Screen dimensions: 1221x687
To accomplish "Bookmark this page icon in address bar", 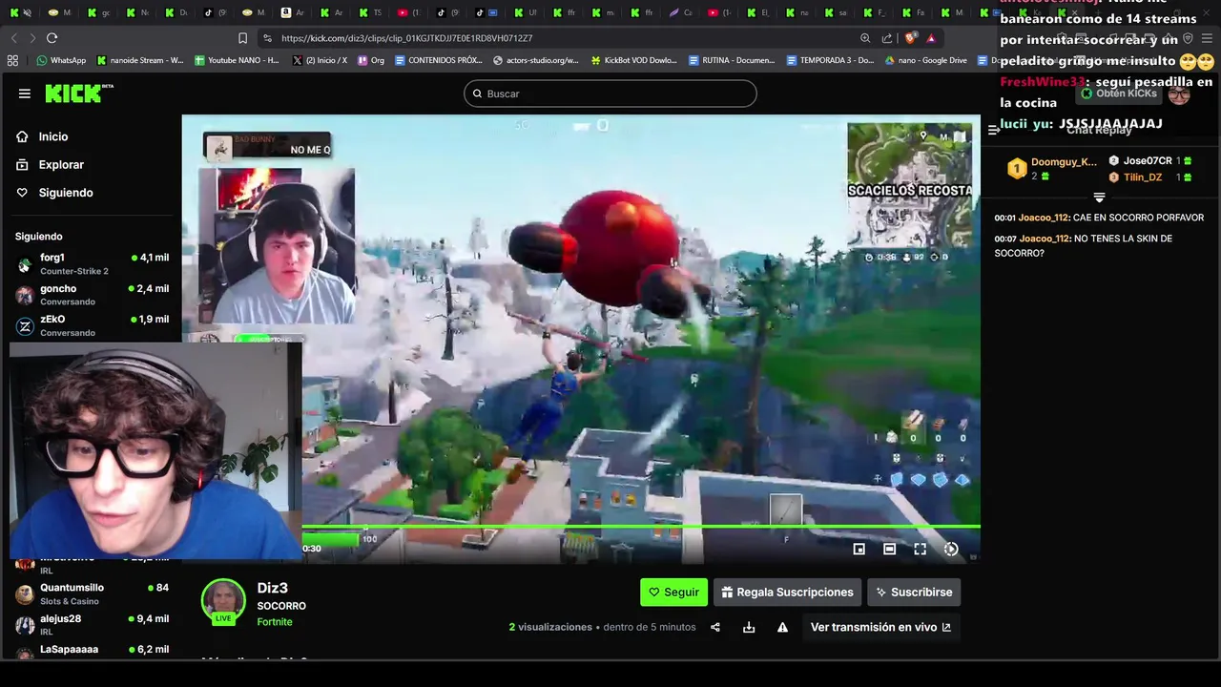I will 242,38.
